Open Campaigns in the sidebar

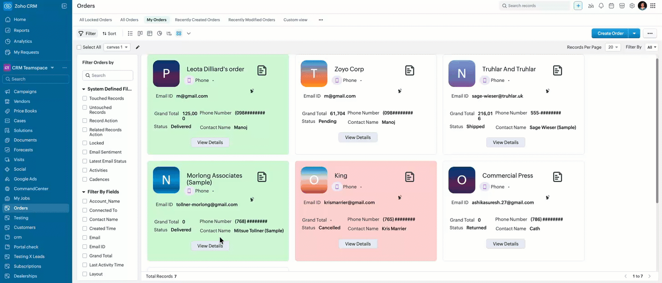point(25,91)
